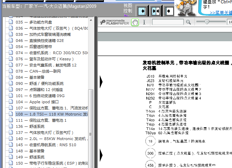Click the show-left-panel view control button
This screenshot has width=232, height=168.
[x=169, y=11]
